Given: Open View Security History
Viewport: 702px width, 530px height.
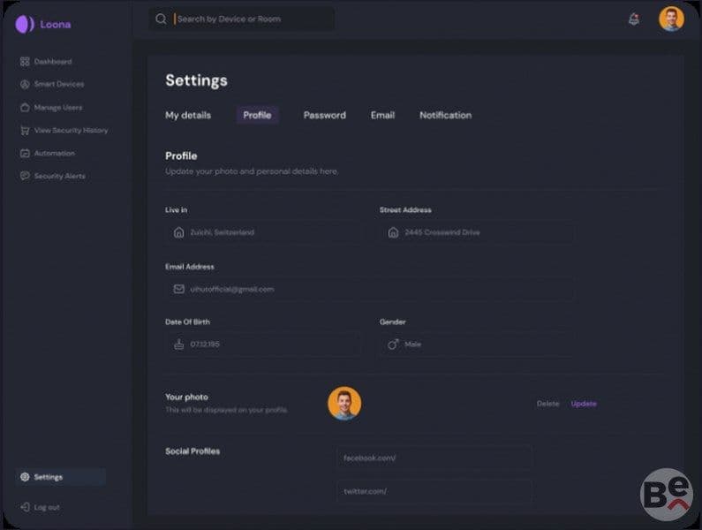Looking at the screenshot, I should (64, 131).
